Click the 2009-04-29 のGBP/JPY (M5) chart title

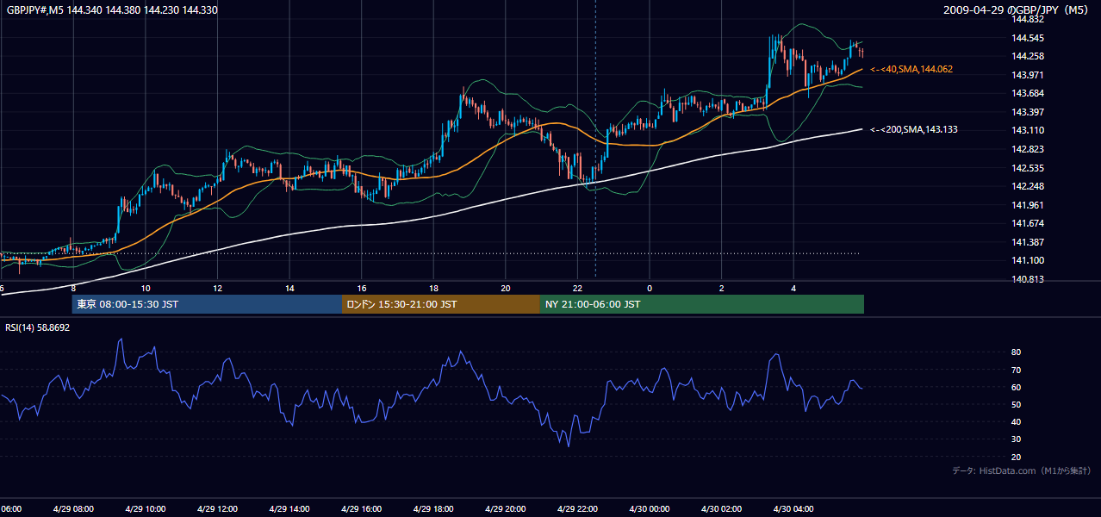[1017, 10]
